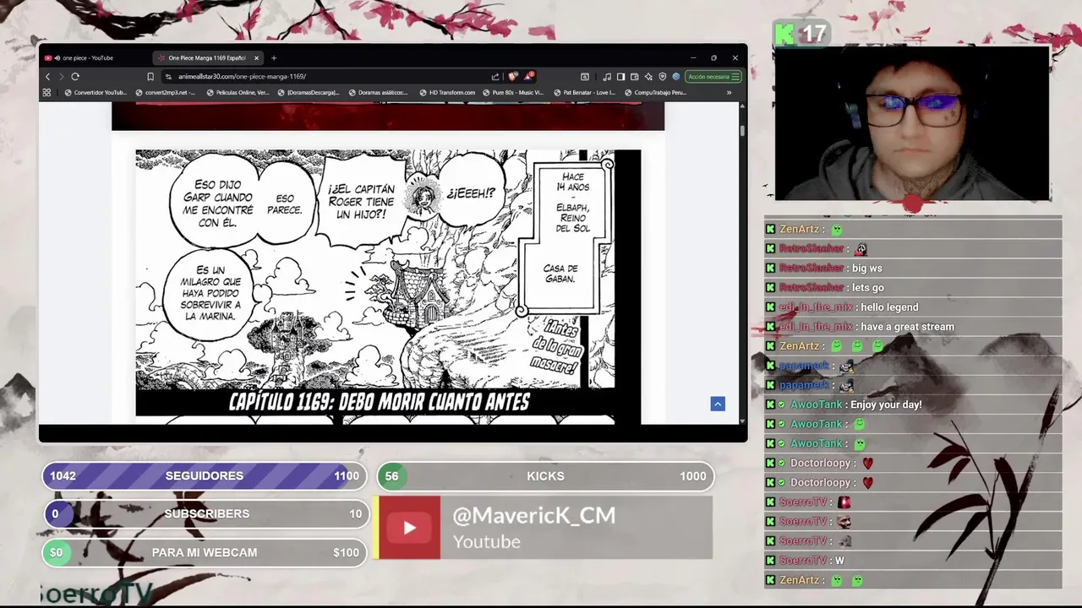This screenshot has width=1082, height=608.
Task: Click the share icon in the address bar
Action: click(x=495, y=77)
